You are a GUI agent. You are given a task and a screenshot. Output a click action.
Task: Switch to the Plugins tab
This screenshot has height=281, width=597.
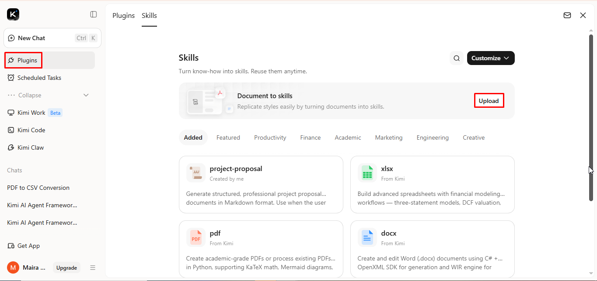click(124, 15)
